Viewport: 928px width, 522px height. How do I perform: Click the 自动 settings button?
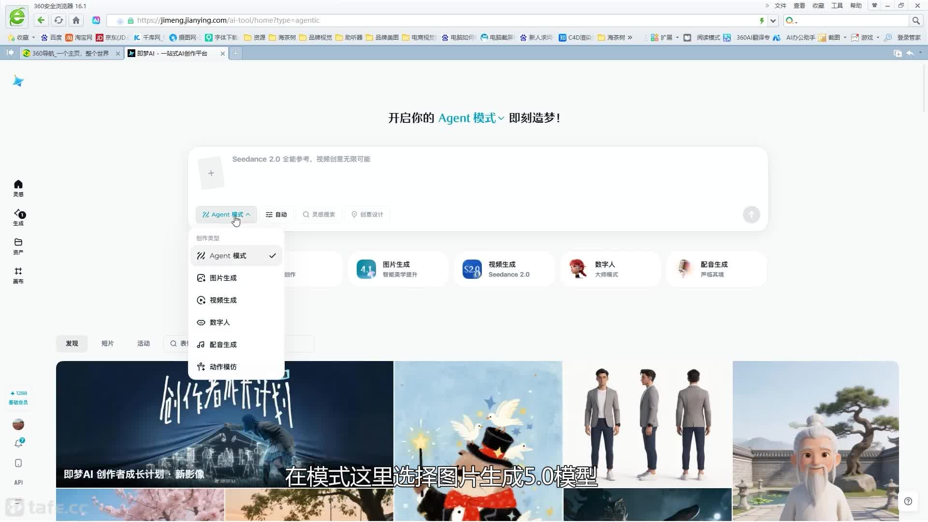[x=276, y=215]
